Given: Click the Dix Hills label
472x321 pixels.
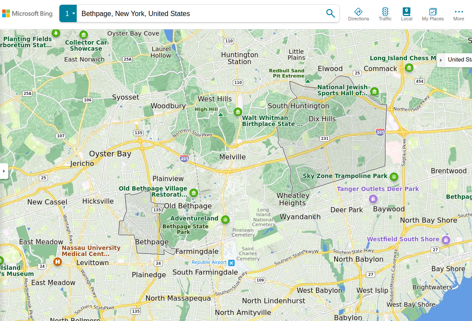Looking at the screenshot, I should click(x=322, y=119).
